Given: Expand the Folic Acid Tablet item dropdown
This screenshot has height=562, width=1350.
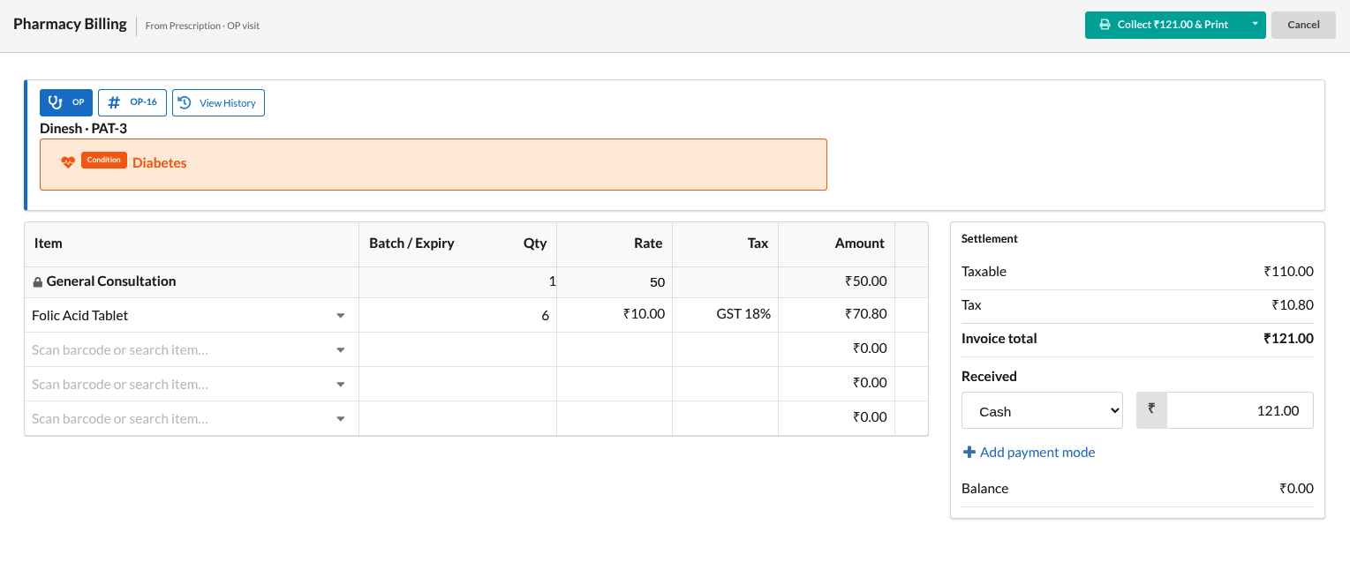Looking at the screenshot, I should point(341,316).
